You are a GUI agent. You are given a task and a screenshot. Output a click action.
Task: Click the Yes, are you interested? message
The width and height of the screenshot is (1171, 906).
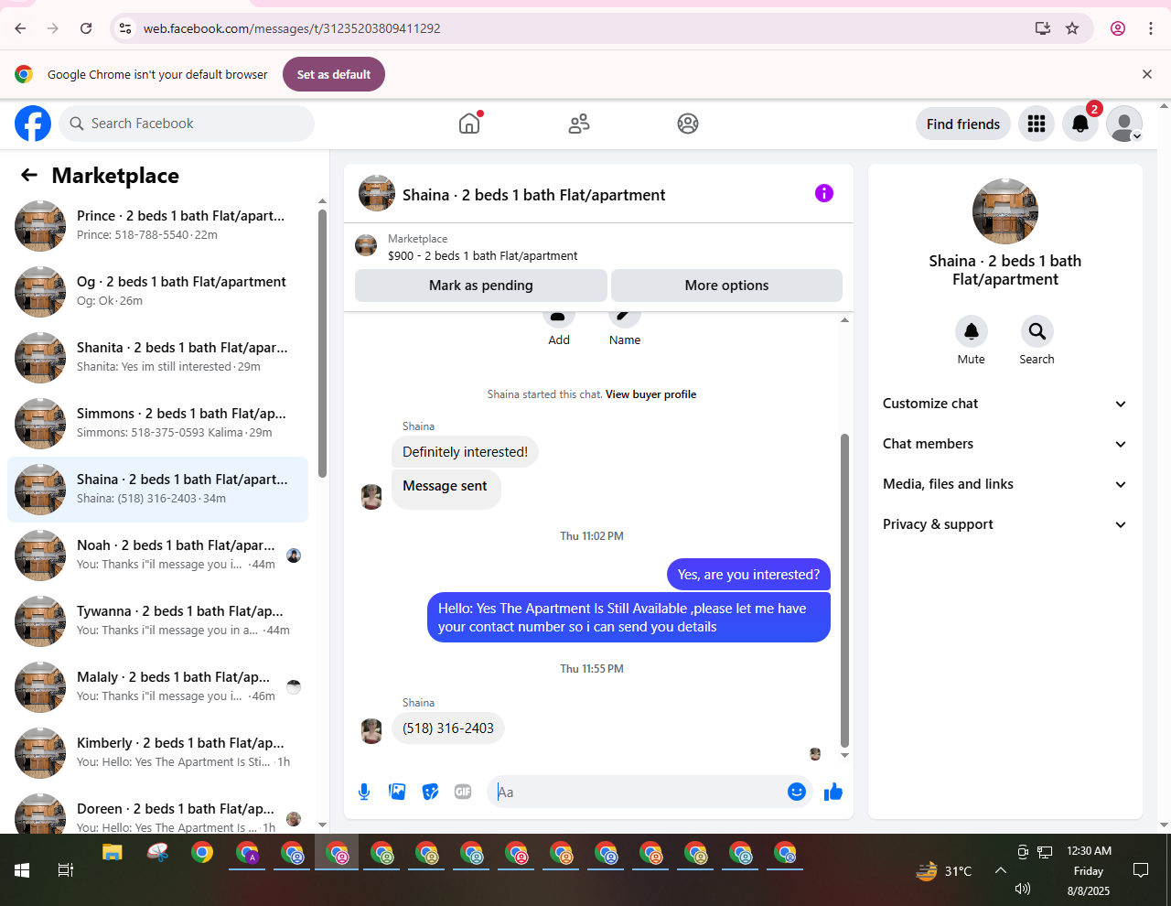tap(748, 575)
